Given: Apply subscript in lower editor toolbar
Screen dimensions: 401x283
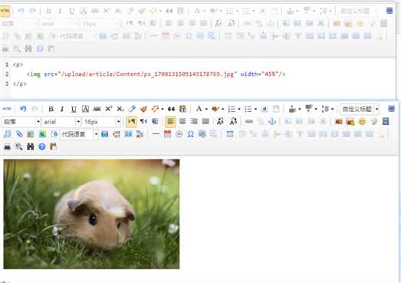Looking at the screenshot, I should (120, 109).
